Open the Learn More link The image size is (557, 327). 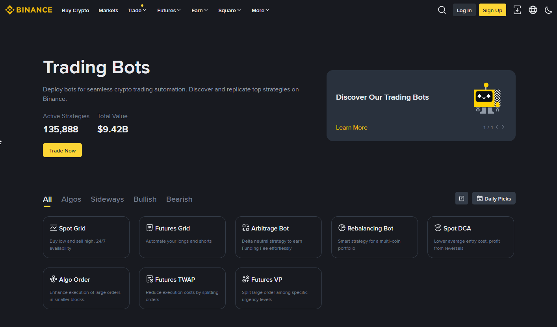click(351, 127)
